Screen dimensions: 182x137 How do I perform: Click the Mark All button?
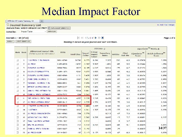click(x=10, y=41)
